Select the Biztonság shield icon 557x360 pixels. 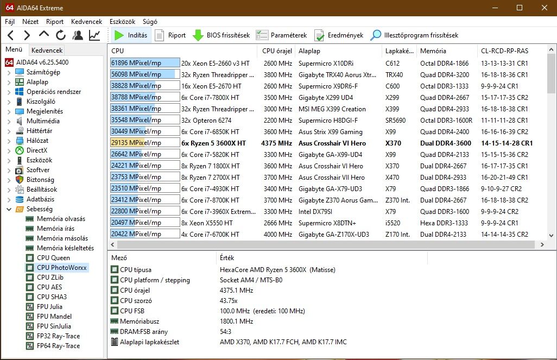tap(20, 180)
